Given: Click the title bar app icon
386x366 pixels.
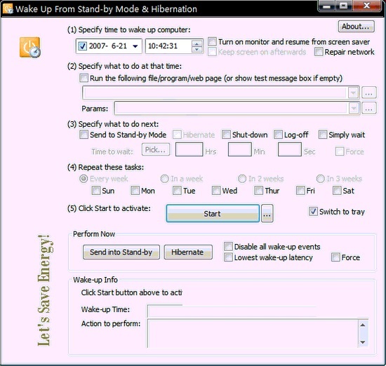Looking at the screenshot, I should tap(8, 9).
